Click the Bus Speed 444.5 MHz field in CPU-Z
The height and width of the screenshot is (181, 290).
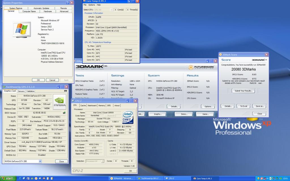click(x=94, y=150)
